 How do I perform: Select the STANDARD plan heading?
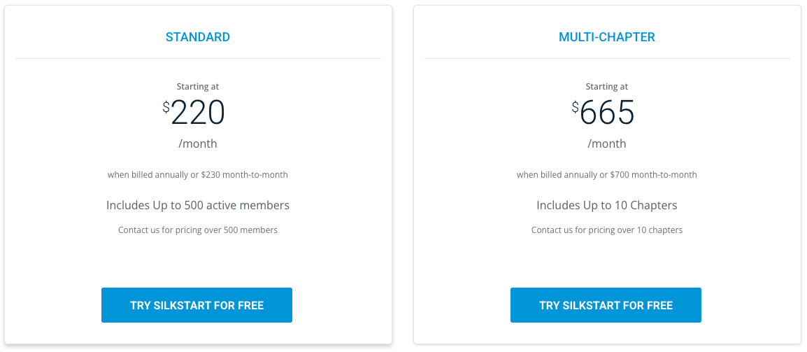pos(198,37)
